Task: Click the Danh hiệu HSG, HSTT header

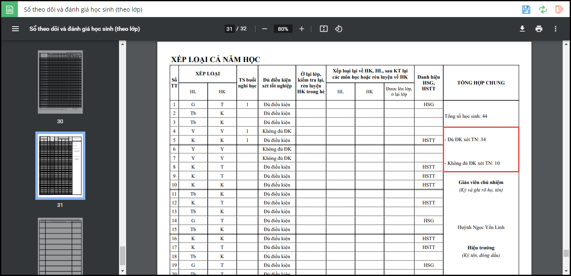Action: click(429, 83)
